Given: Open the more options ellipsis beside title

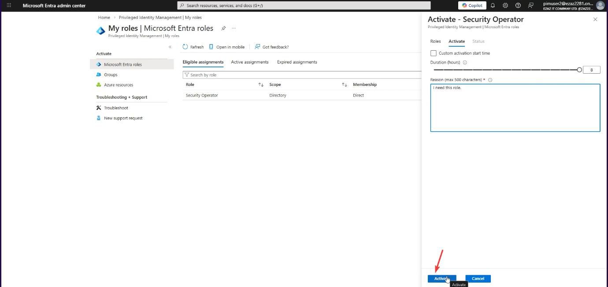Looking at the screenshot, I should click(234, 28).
